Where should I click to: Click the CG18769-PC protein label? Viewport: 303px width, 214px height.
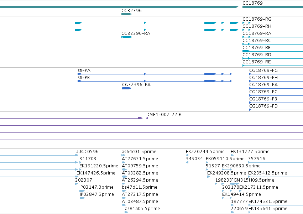coord(263,92)
